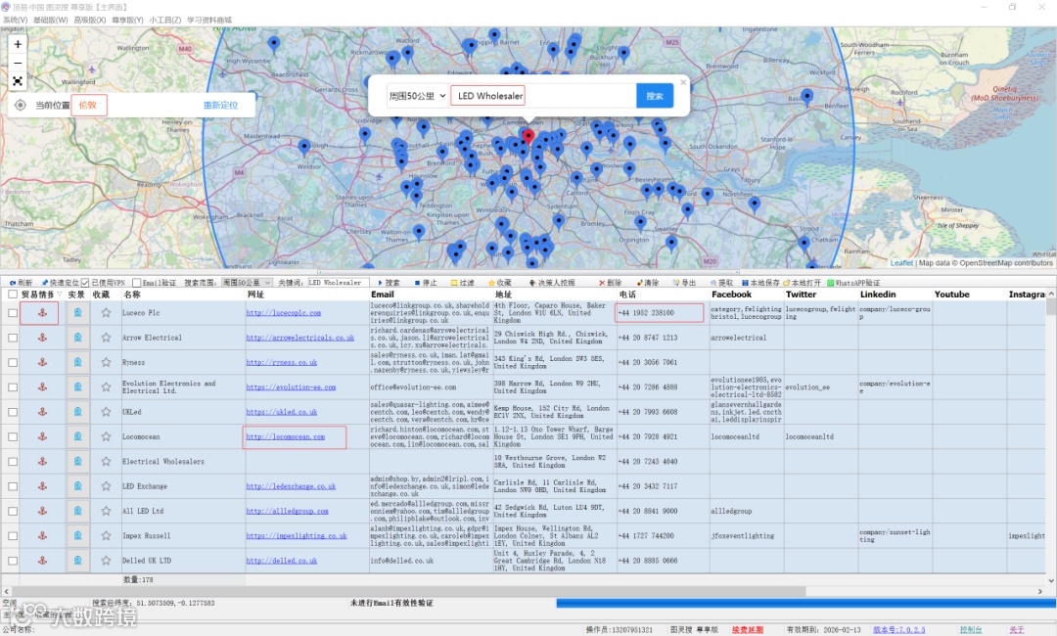
Task: Check the Ryness row checkbox
Action: click(x=13, y=362)
